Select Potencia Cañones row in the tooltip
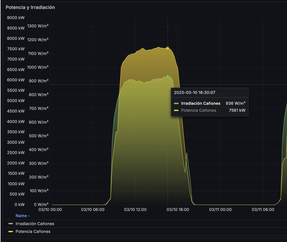The width and height of the screenshot is (287, 242). 199,110
